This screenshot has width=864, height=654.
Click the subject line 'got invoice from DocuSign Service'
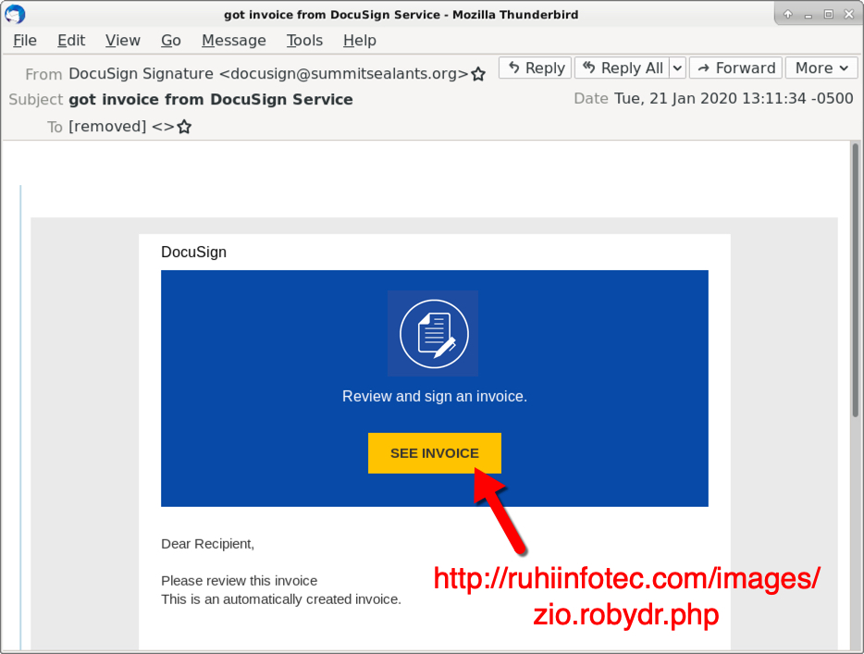211,100
